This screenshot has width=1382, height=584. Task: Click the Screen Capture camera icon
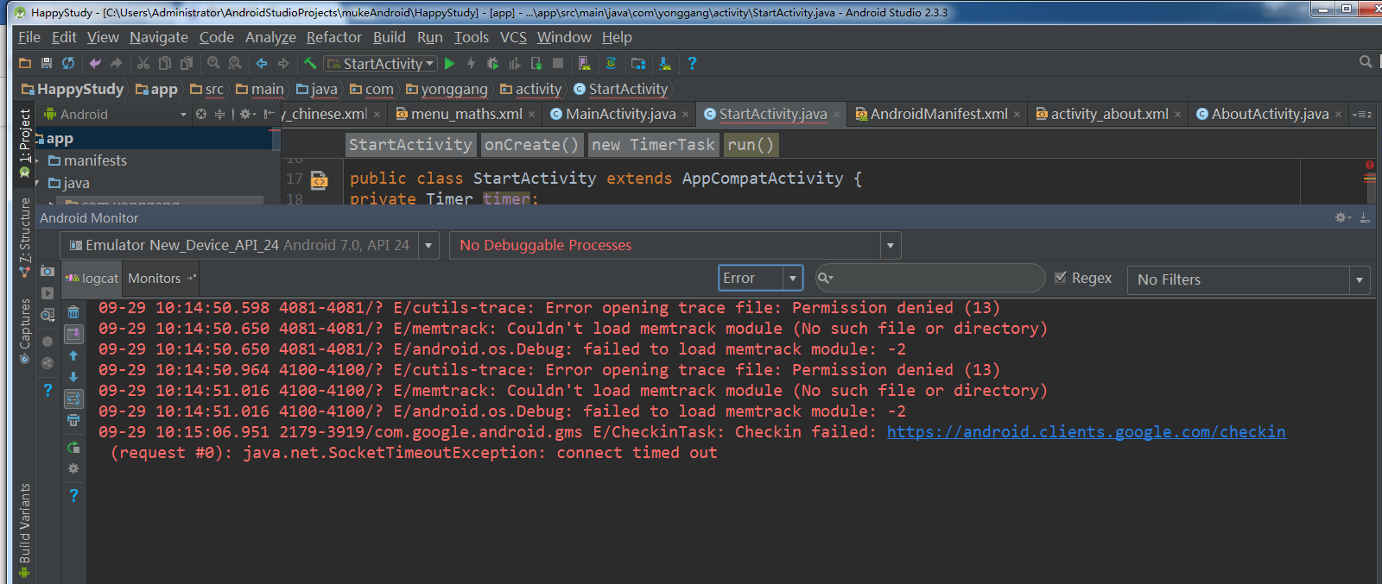click(48, 271)
